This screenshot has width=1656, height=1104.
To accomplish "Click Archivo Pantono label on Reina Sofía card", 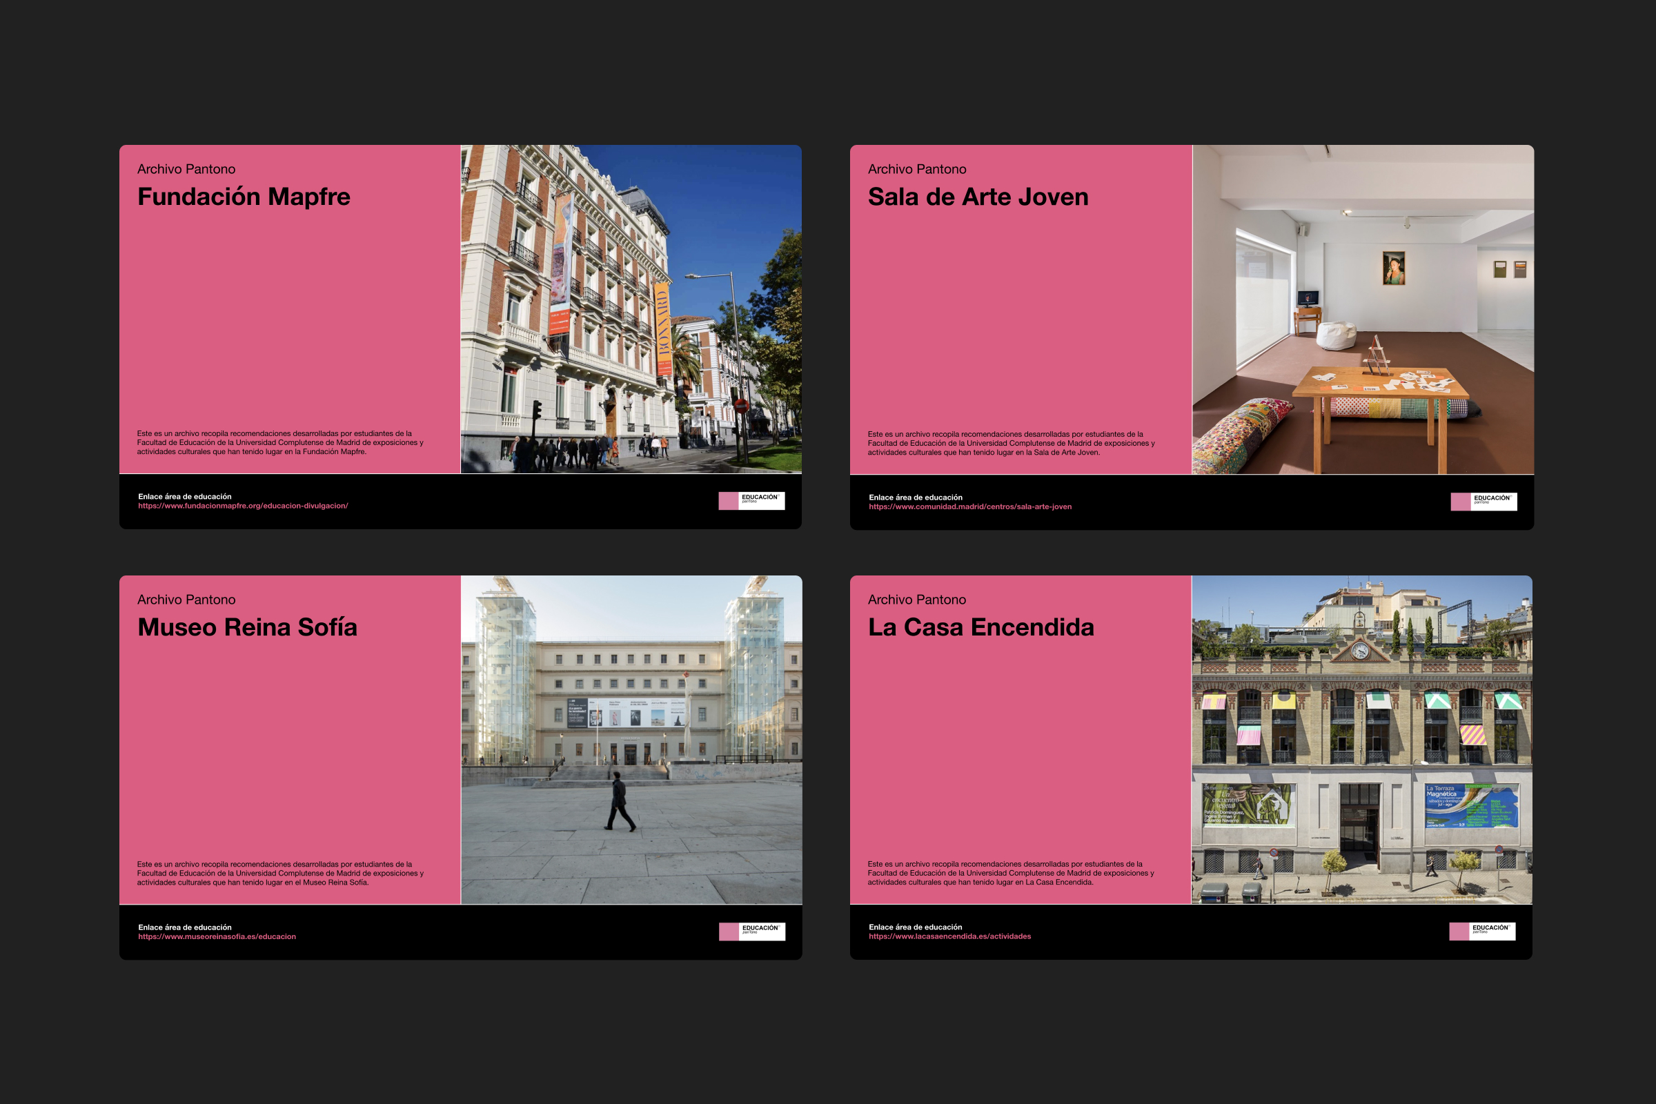I will click(186, 600).
